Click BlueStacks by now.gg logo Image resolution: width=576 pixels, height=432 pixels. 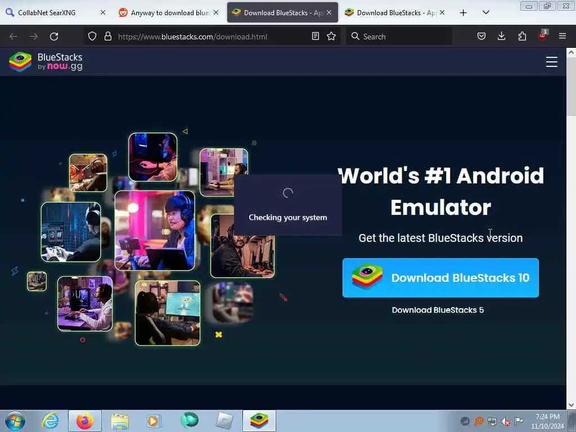(x=46, y=62)
